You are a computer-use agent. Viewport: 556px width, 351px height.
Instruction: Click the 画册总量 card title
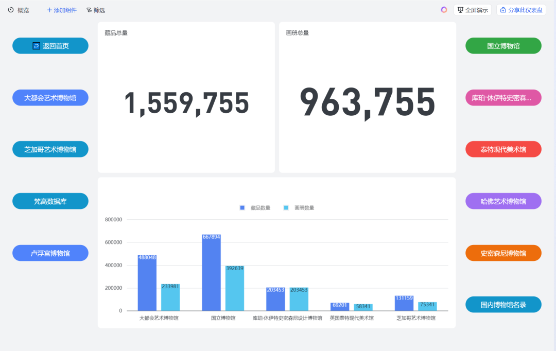tap(297, 33)
